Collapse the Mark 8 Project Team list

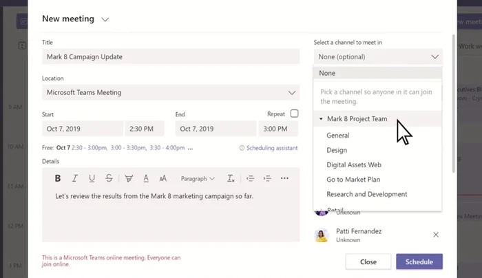[x=321, y=119]
